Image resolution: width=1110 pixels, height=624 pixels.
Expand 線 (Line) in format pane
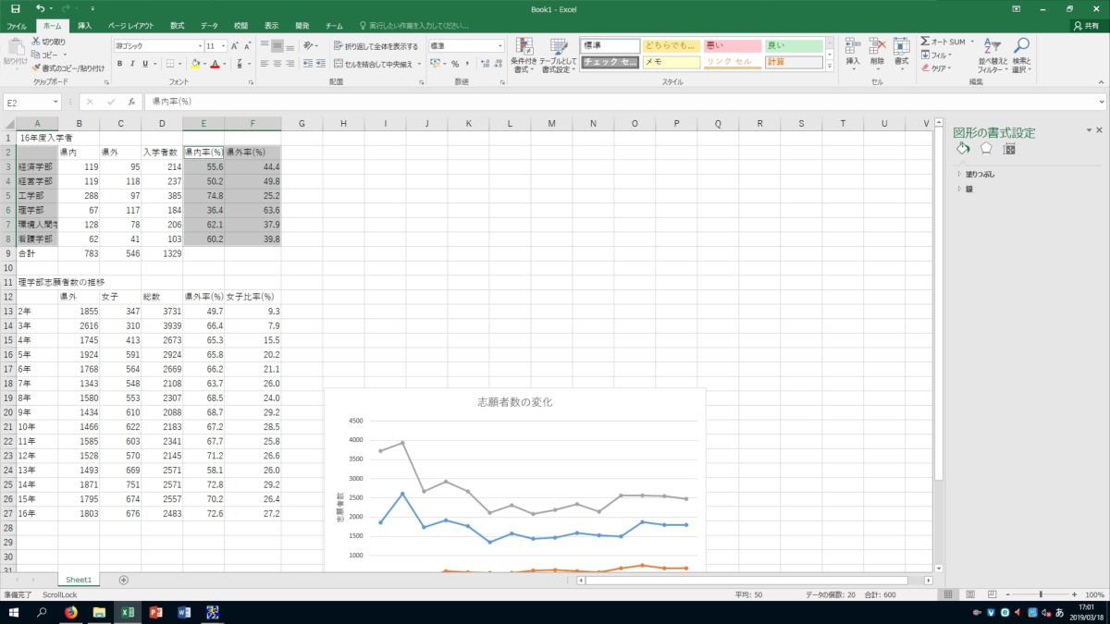(x=965, y=189)
